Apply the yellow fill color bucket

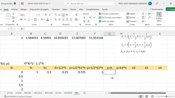42,20
